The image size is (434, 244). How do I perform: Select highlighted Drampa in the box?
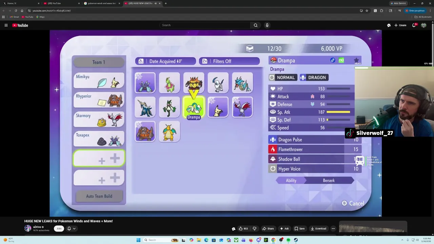point(194,108)
